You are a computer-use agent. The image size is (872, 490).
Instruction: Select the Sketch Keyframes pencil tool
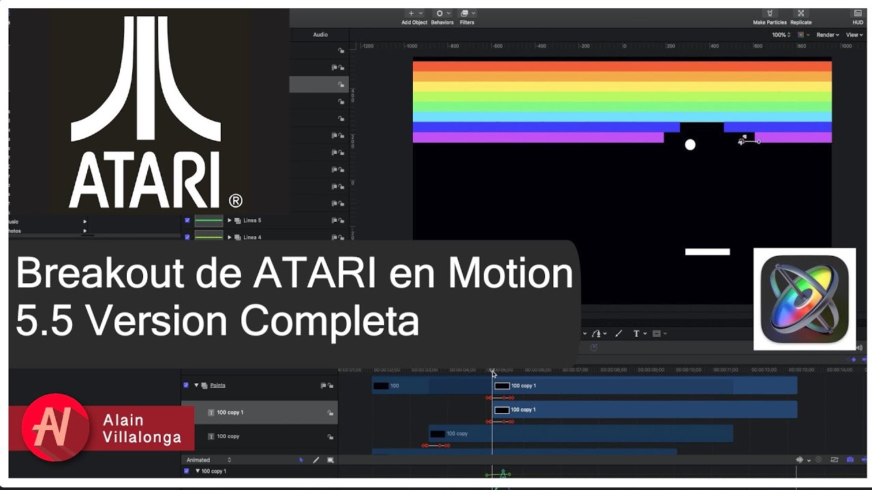315,460
